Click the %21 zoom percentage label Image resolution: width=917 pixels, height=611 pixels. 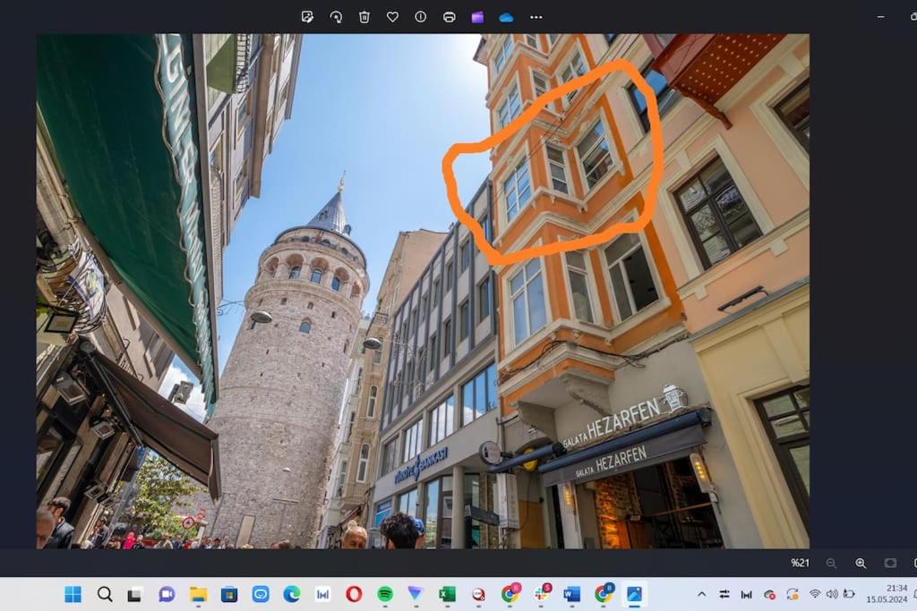pyautogui.click(x=800, y=563)
